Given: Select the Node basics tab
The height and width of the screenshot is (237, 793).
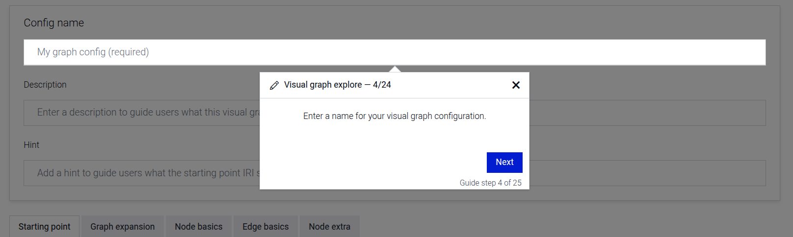Looking at the screenshot, I should (x=198, y=227).
